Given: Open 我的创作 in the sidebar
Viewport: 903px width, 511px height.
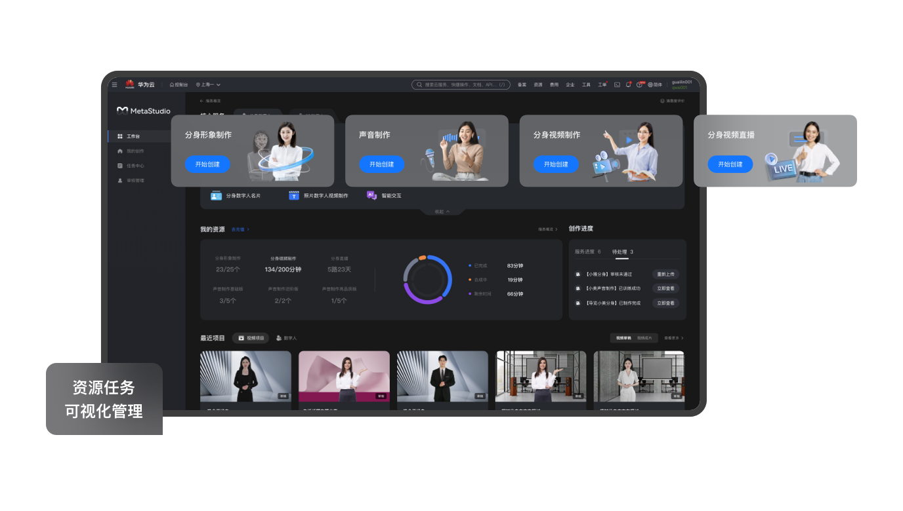Looking at the screenshot, I should (x=131, y=151).
